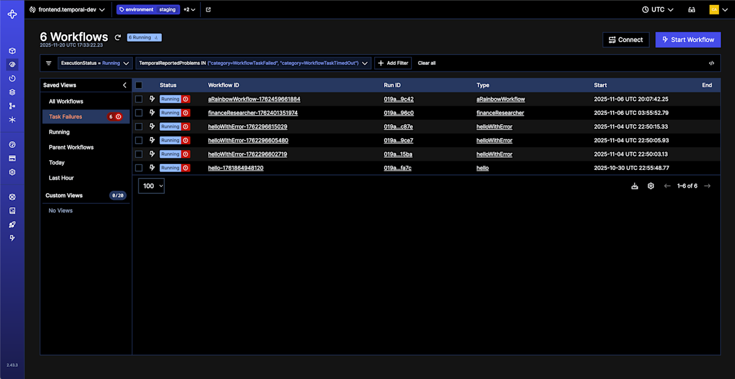Select the highlighted Workflows sidebar icon

[12, 65]
